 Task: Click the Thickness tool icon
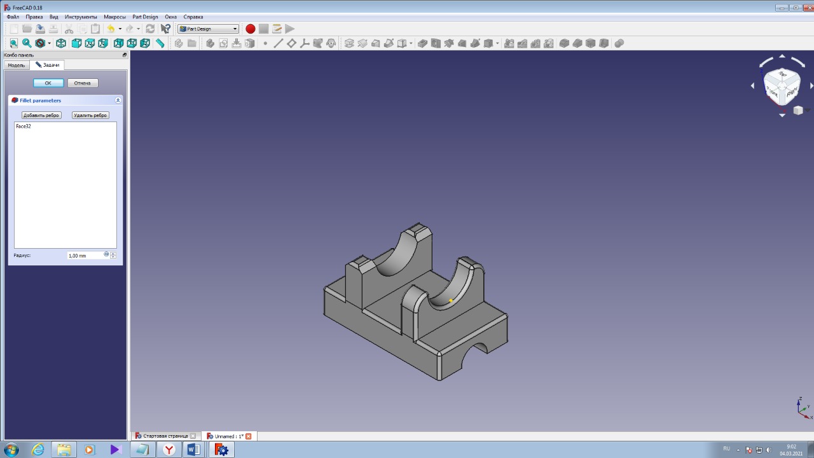coord(604,43)
